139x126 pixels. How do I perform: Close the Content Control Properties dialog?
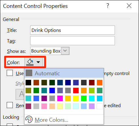(x=129, y=6)
